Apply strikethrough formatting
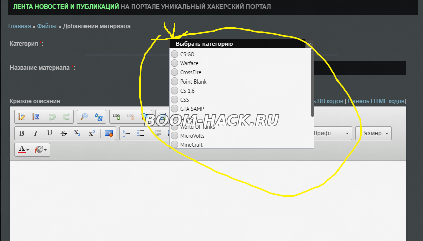 tap(63, 133)
